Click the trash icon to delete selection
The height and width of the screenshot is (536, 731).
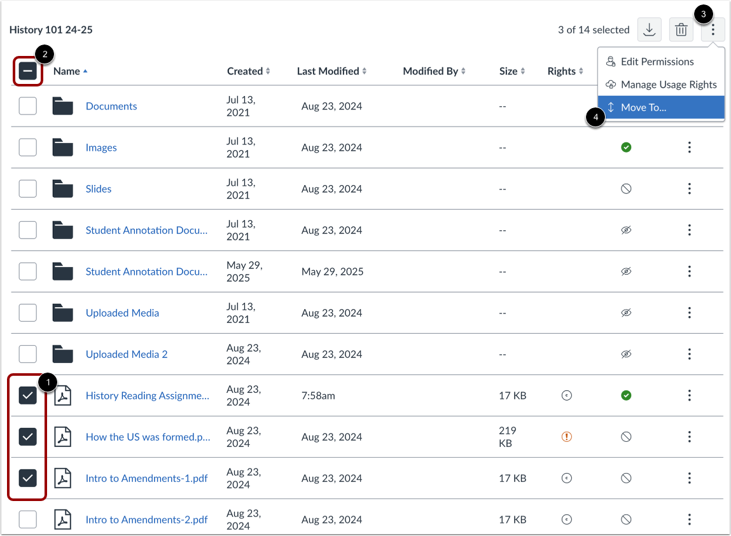[x=681, y=30]
